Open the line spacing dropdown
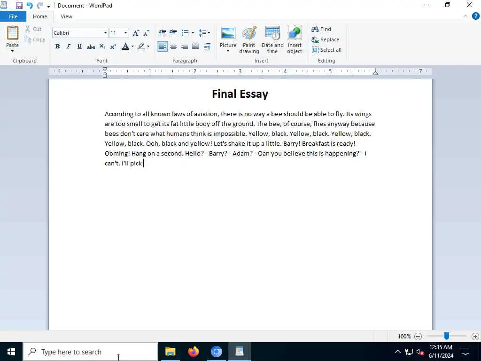481x361 pixels. pyautogui.click(x=204, y=32)
